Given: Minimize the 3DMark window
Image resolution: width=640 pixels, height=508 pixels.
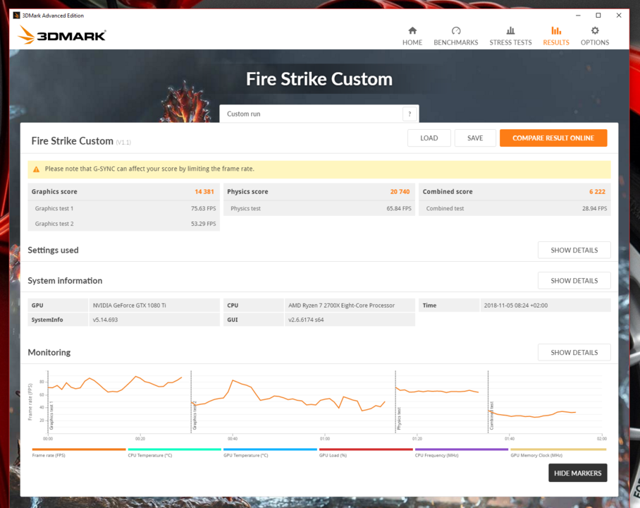Looking at the screenshot, I should click(x=578, y=16).
